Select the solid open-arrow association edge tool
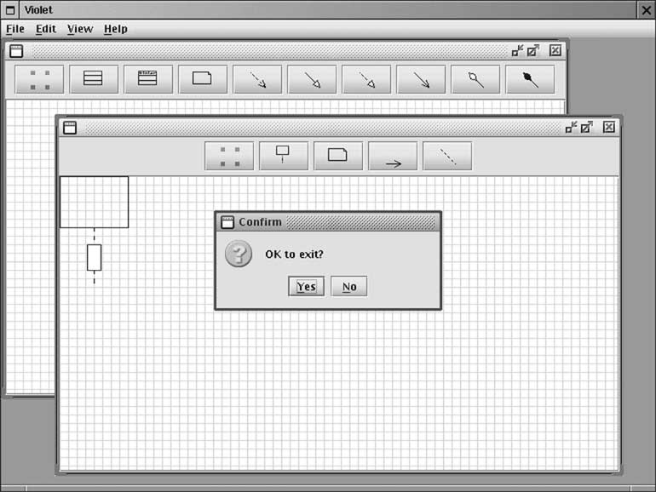 (x=421, y=79)
